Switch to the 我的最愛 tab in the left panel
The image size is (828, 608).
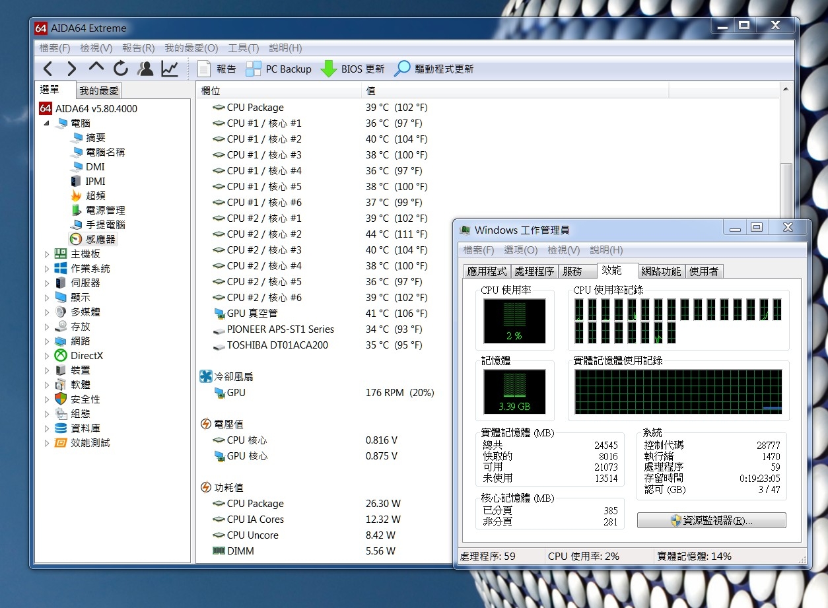pos(99,91)
